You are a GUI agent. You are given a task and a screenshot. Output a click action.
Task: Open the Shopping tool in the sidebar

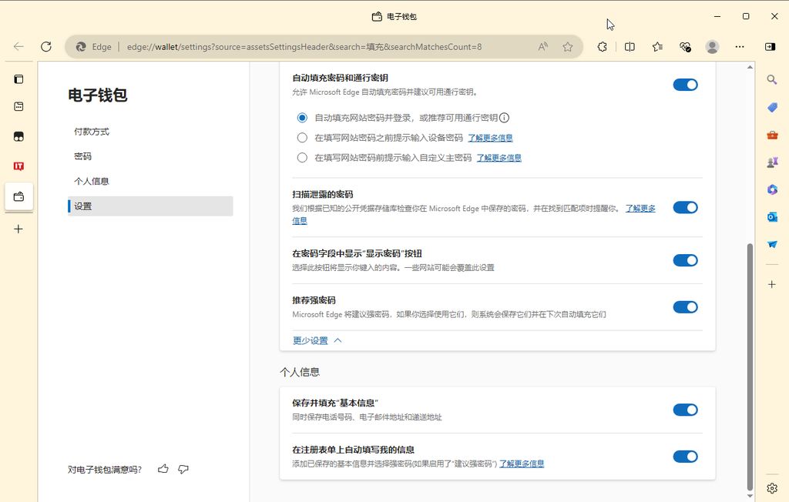click(772, 108)
